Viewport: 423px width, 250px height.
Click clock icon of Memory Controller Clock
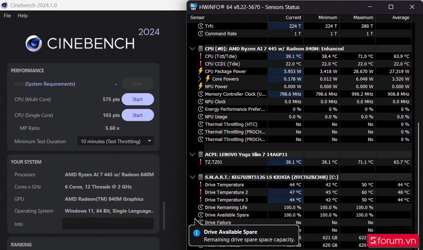[x=201, y=94]
